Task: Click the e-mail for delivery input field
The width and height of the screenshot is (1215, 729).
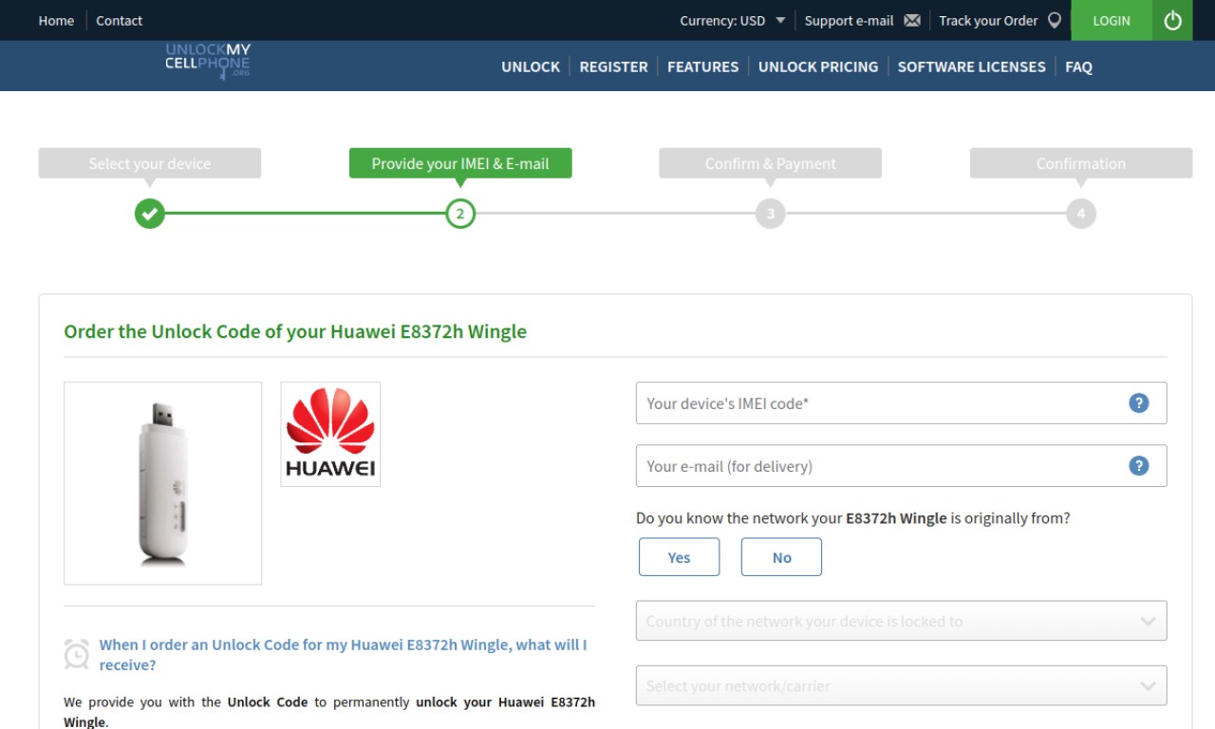Action: [901, 465]
